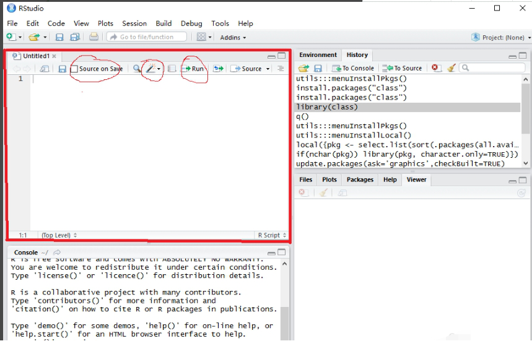532x354 pixels.
Task: Minimize the source editor pane
Action: (271, 56)
